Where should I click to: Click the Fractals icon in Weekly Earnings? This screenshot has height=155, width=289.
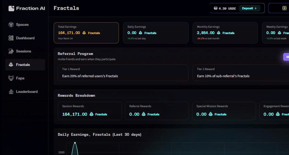279,33
